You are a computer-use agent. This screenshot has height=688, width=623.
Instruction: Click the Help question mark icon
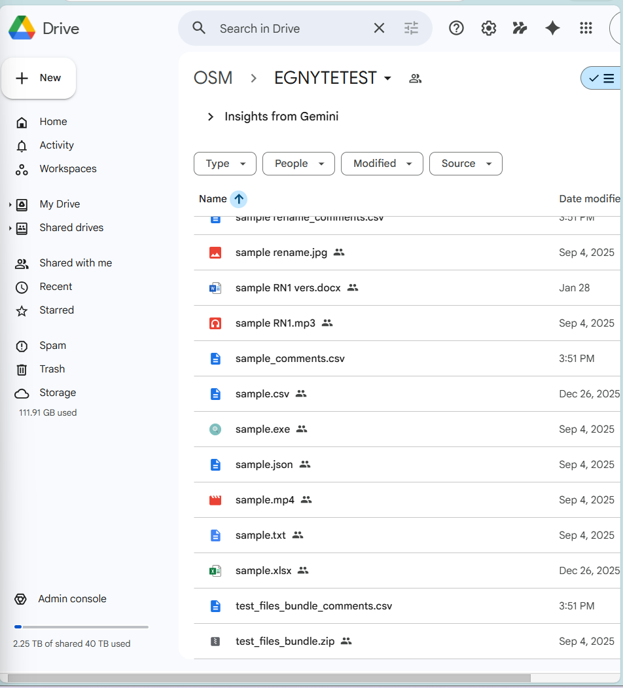(456, 28)
